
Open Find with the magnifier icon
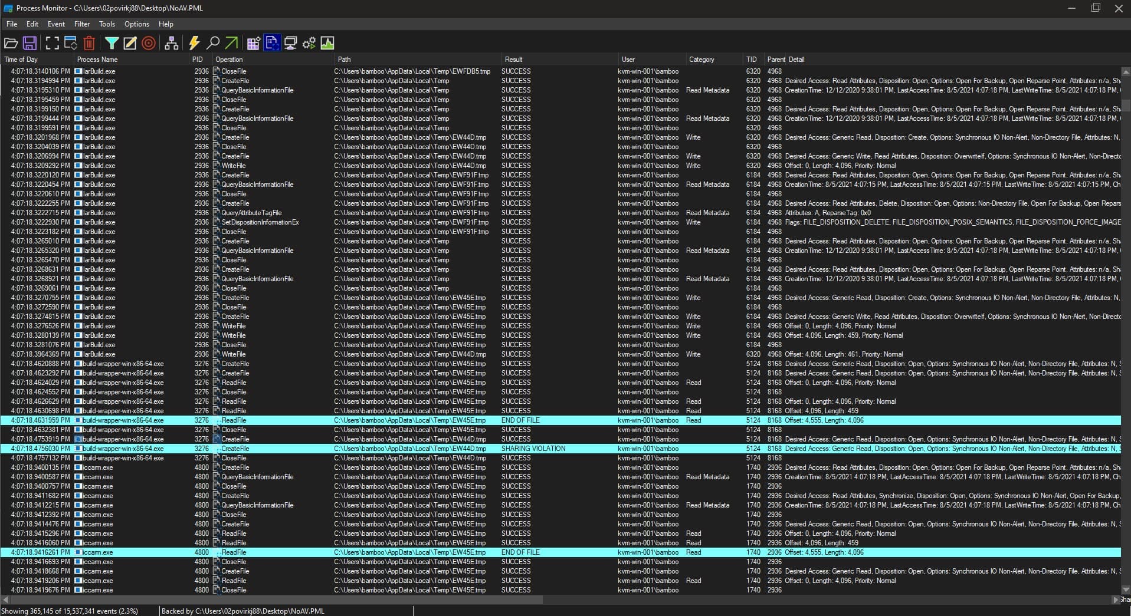[213, 43]
